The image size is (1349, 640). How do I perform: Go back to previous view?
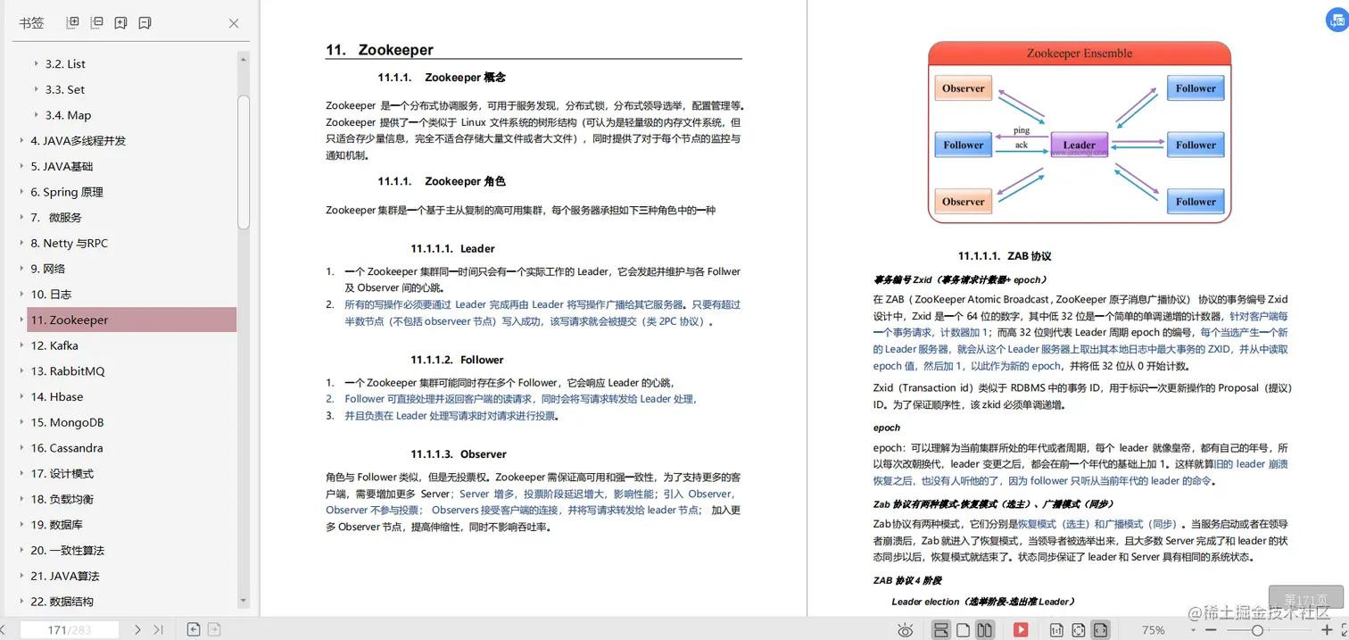click(x=194, y=629)
